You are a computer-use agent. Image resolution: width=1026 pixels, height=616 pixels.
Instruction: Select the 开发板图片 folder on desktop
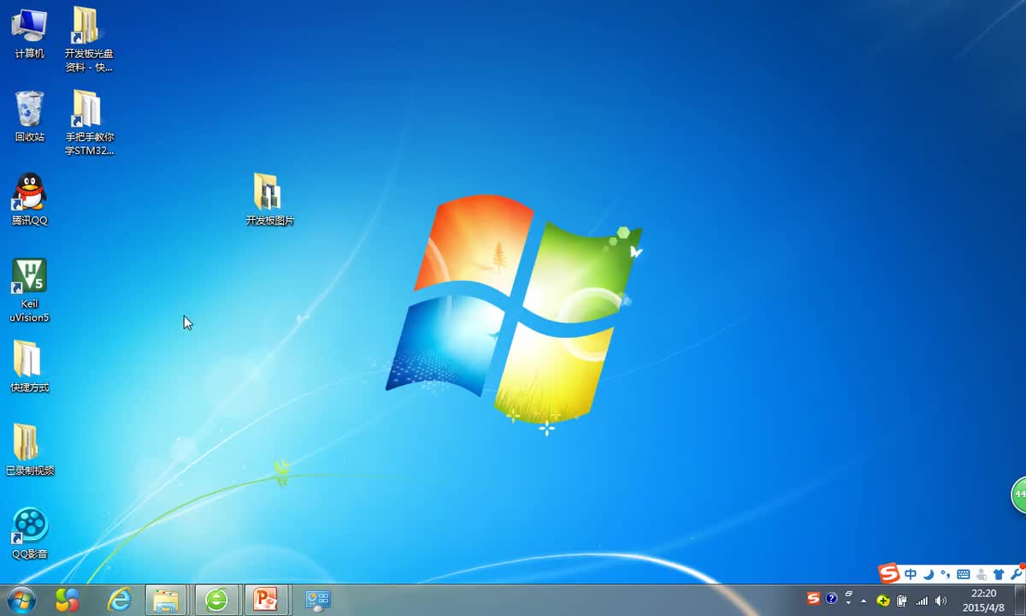[269, 199]
